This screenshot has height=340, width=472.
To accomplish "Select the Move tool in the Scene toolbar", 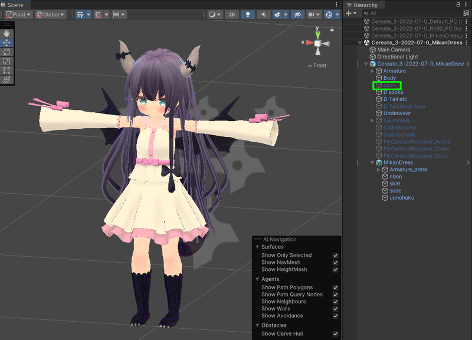I will click(x=6, y=42).
